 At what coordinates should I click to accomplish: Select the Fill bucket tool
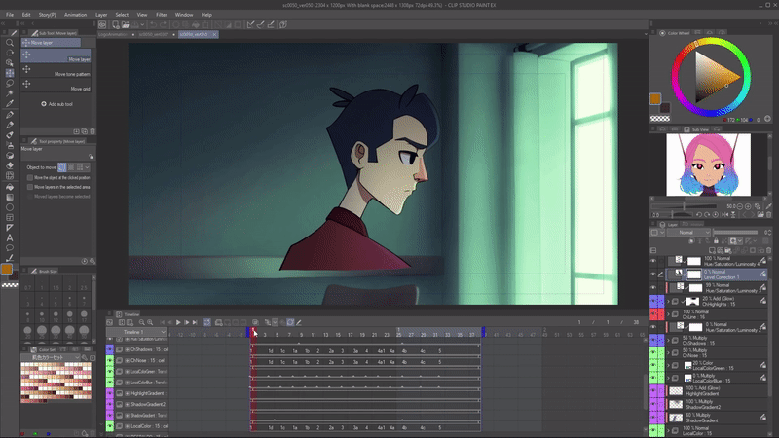click(x=10, y=187)
